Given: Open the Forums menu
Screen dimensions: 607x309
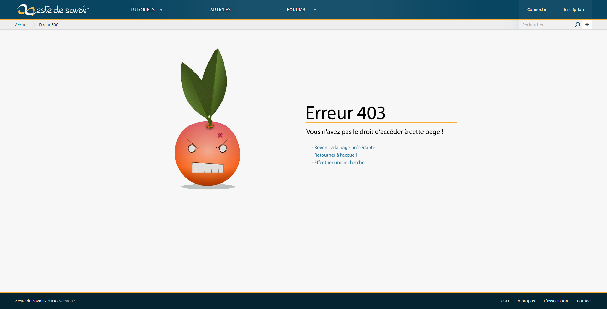Looking at the screenshot, I should [x=296, y=10].
